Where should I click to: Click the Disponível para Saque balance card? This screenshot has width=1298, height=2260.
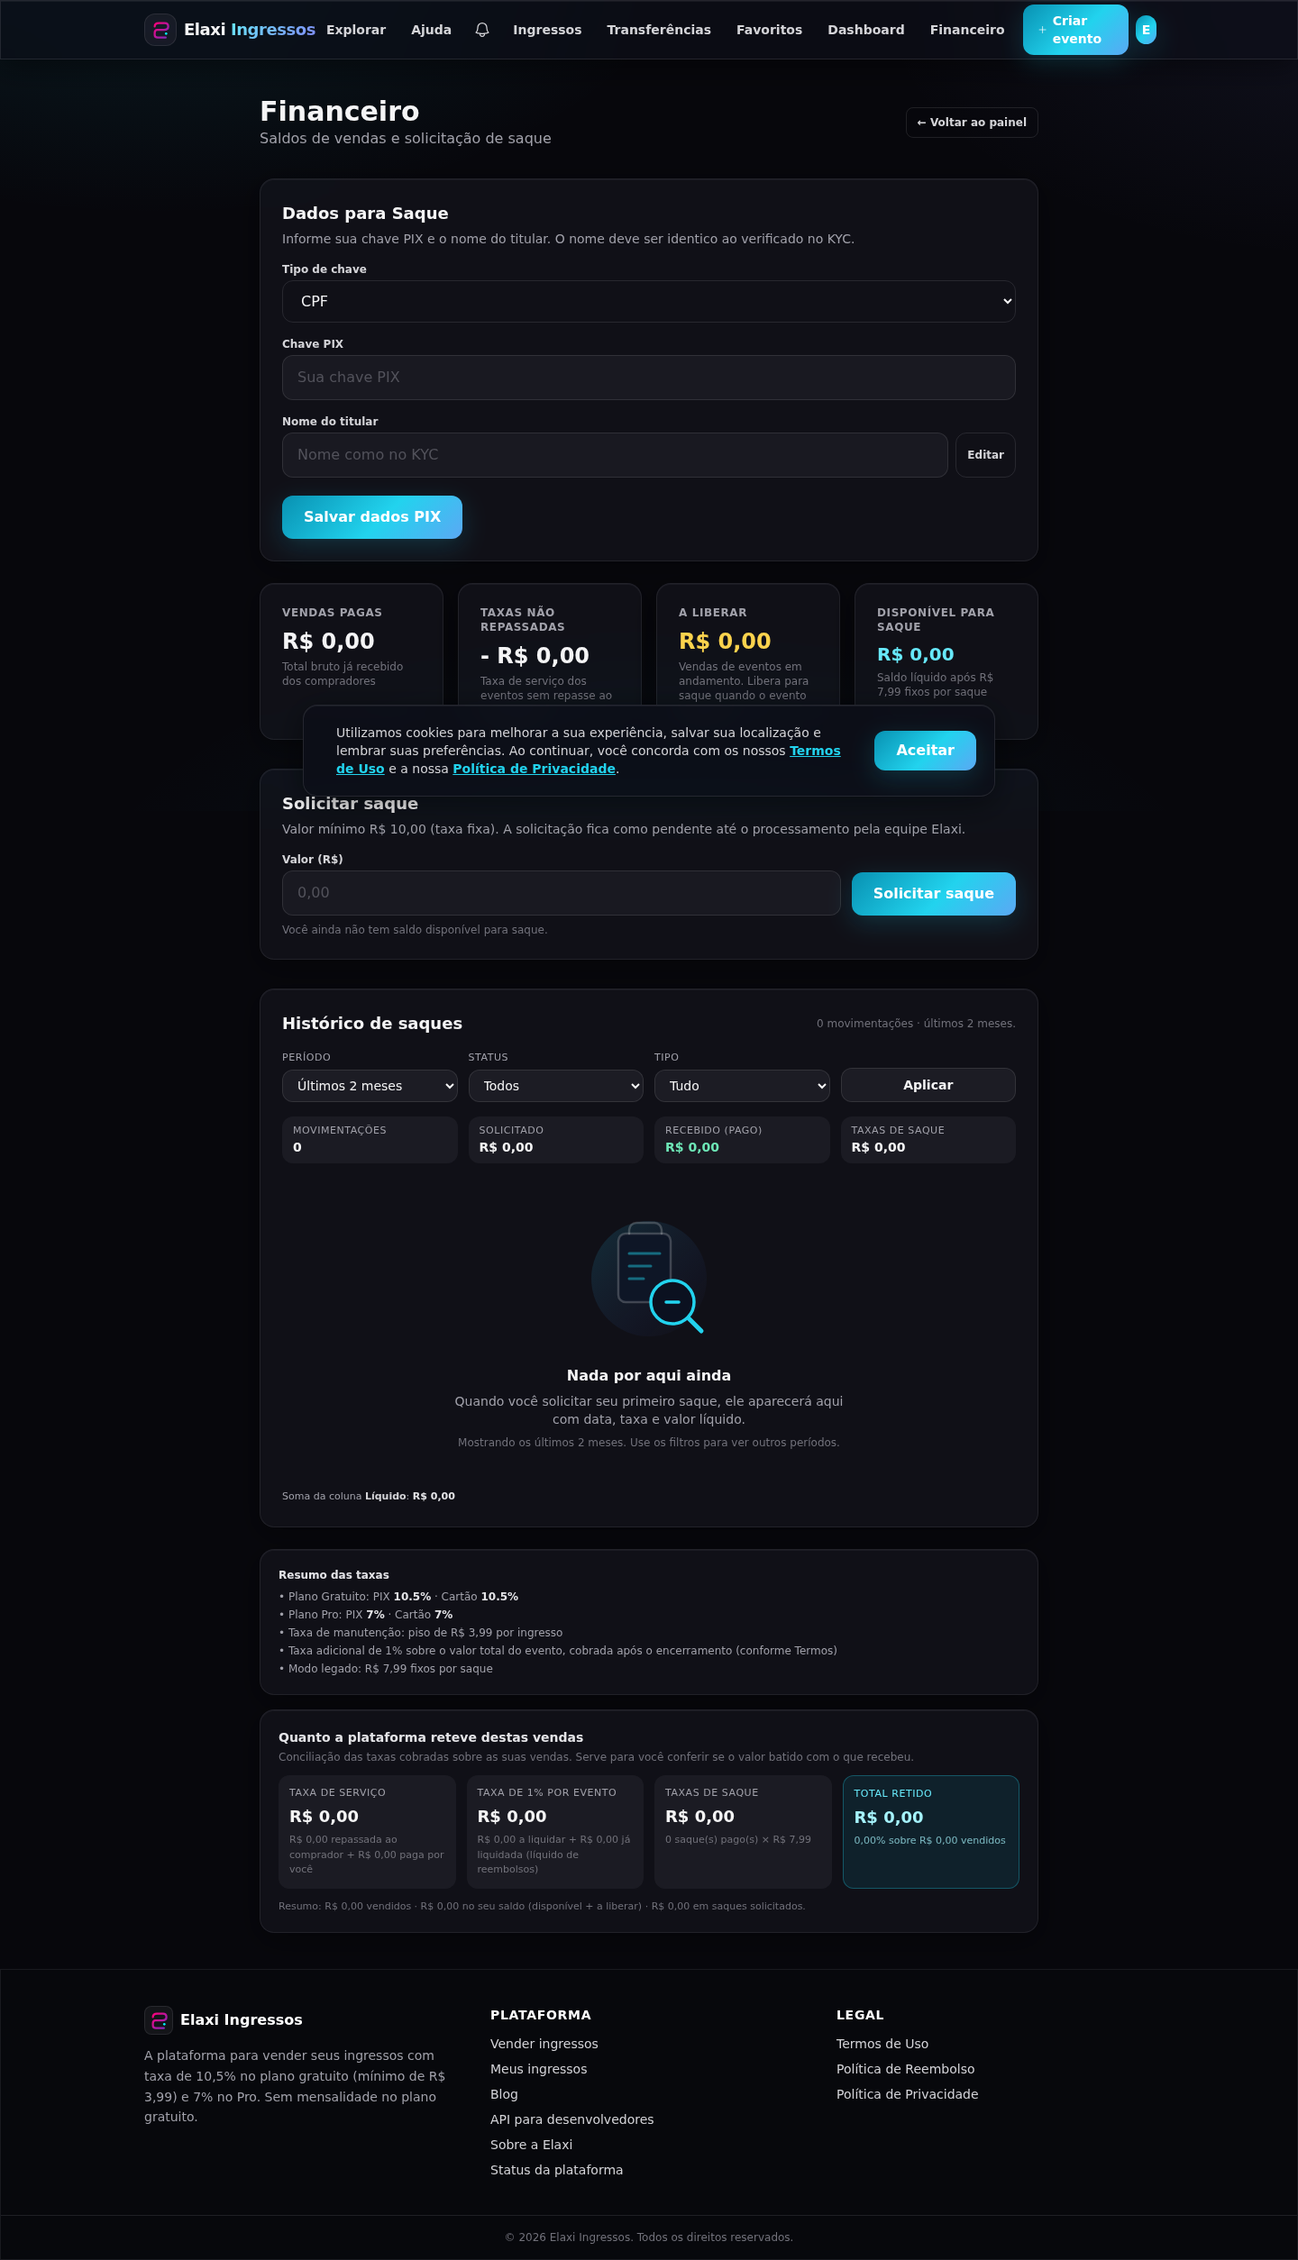(946, 661)
